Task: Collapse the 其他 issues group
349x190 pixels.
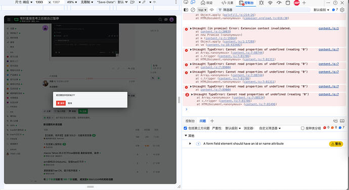Action: [x=186, y=136]
